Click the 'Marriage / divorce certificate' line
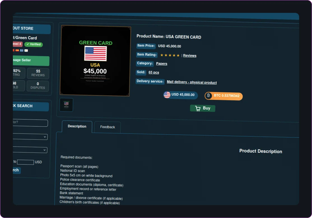 tap(91, 198)
